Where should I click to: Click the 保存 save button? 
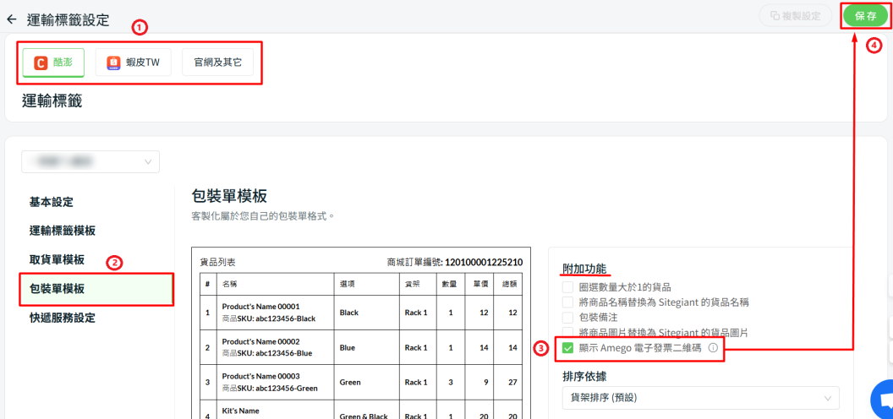865,16
